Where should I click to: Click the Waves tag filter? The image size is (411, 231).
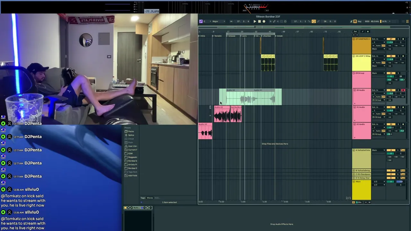pyautogui.click(x=150, y=198)
